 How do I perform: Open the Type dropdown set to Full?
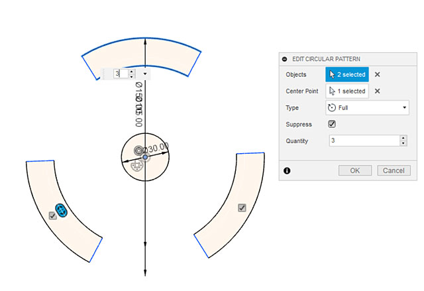(366, 107)
